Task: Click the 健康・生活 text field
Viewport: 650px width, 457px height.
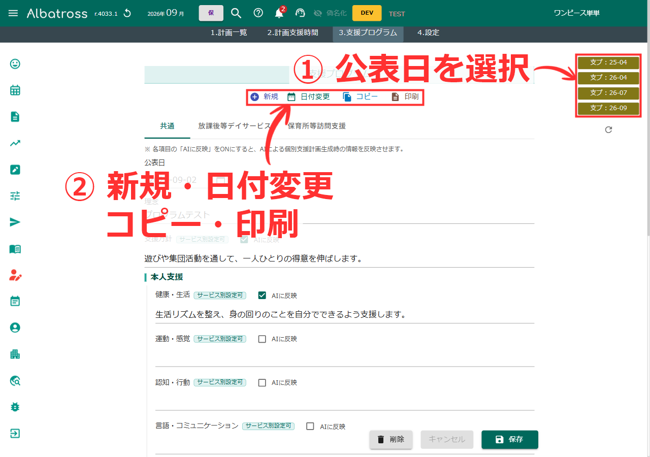Action: click(345, 314)
